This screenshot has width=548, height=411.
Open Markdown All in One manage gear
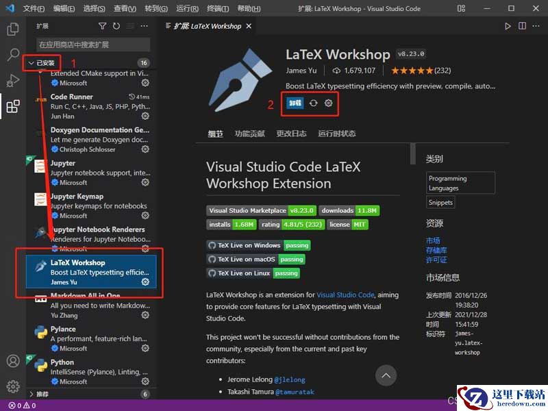(x=145, y=315)
